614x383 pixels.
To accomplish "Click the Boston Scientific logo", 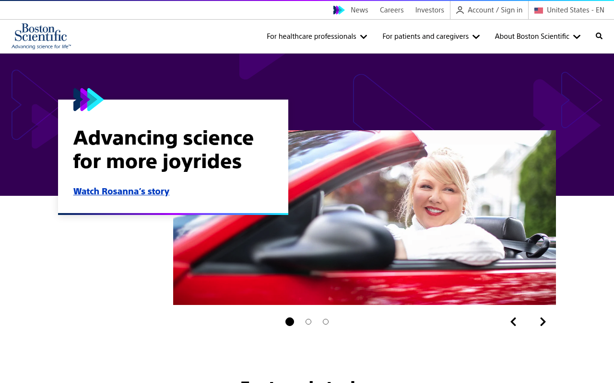I will click(x=41, y=36).
